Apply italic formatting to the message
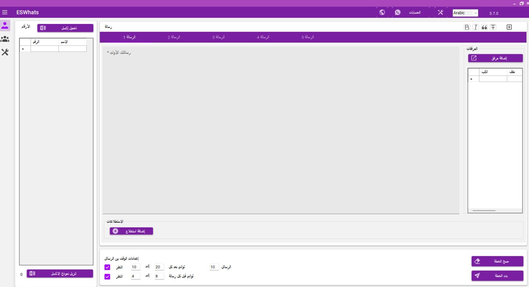Screen dimensions: 529x287 tap(475, 27)
